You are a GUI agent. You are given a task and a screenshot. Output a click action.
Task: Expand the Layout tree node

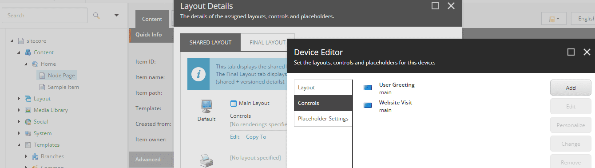tap(19, 99)
